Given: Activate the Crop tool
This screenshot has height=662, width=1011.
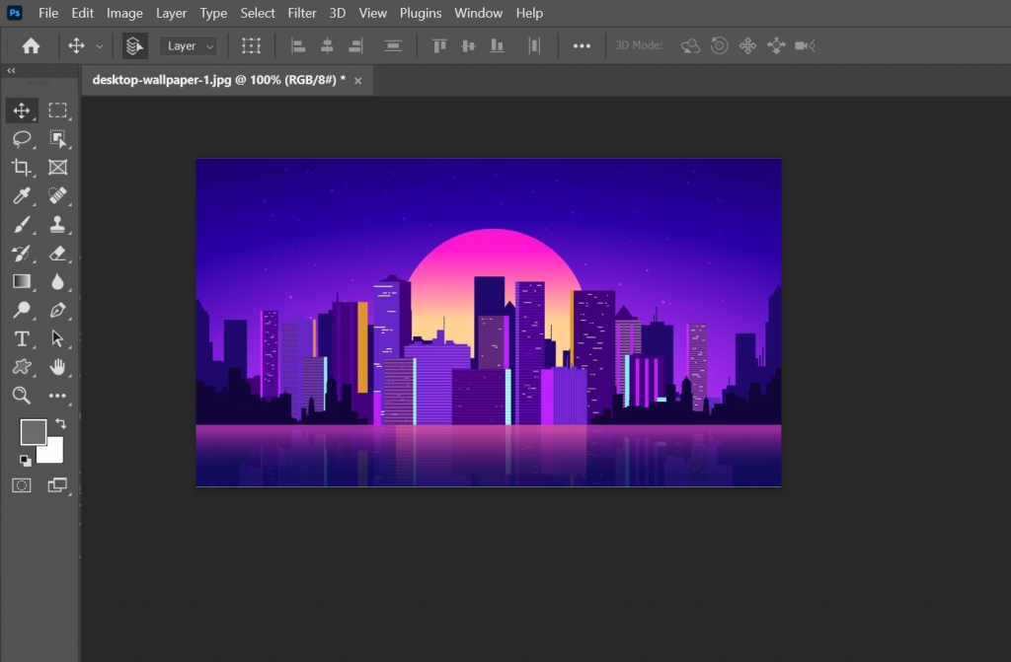Looking at the screenshot, I should tap(22, 168).
